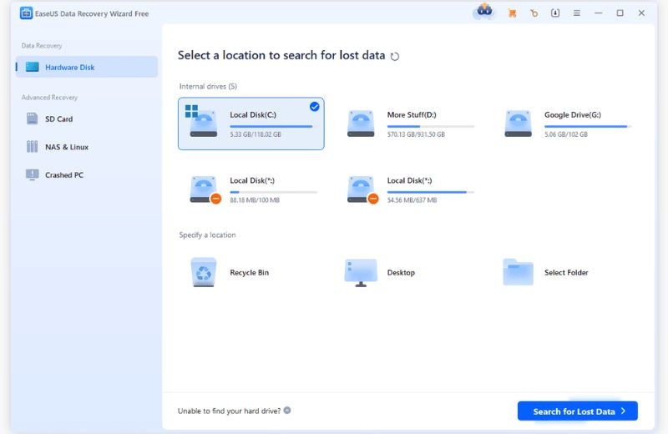Open the support avatar icon in title bar
The image size is (668, 434).
coord(484,11)
